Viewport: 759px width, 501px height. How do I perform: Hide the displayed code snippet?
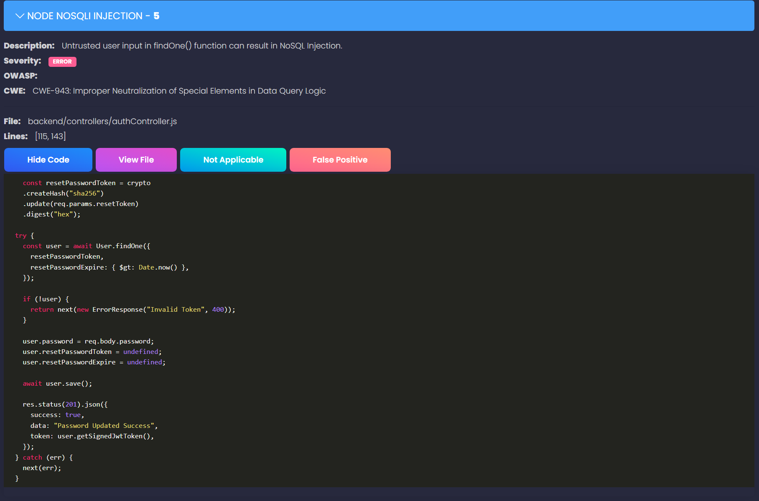click(48, 160)
